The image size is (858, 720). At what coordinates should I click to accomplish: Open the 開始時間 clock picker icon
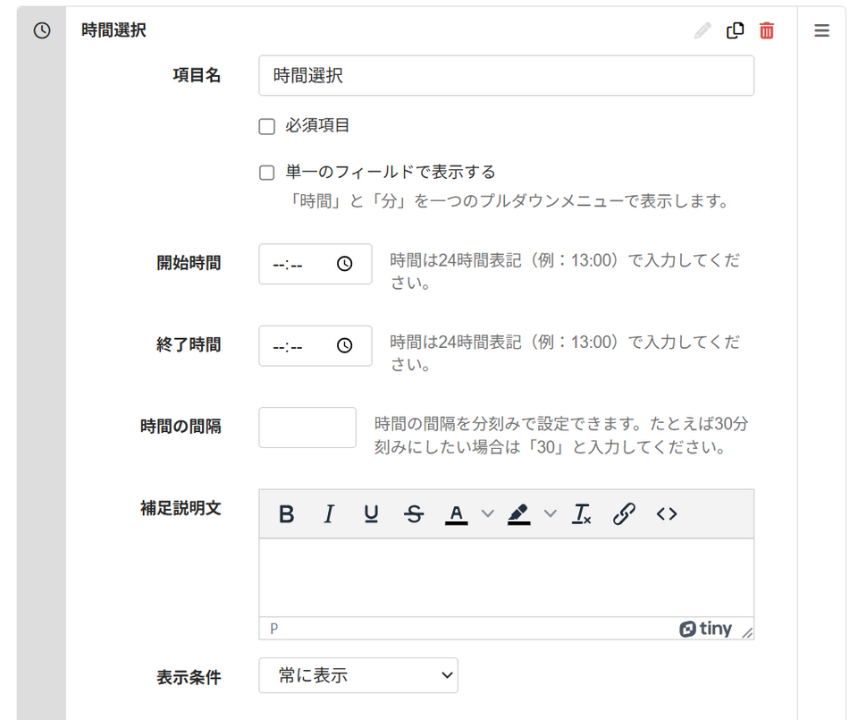click(344, 264)
